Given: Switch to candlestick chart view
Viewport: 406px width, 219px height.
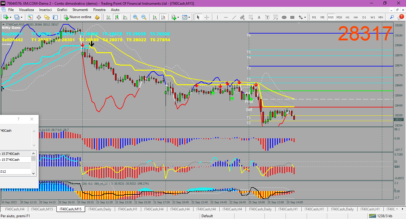Looking at the screenshot, I should pyautogui.click(x=117, y=17).
